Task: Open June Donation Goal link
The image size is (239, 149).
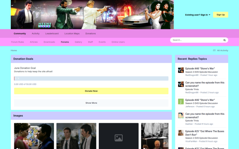Action: click(x=25, y=68)
